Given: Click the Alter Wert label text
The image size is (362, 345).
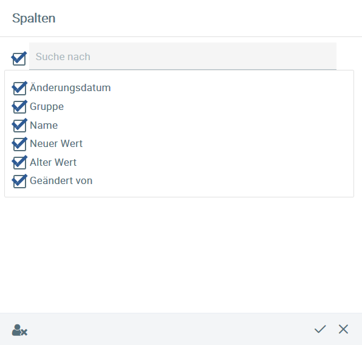Looking at the screenshot, I should point(53,162).
